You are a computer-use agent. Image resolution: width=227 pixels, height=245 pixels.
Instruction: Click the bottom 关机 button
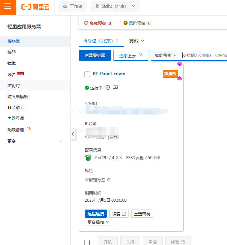pos(130,242)
